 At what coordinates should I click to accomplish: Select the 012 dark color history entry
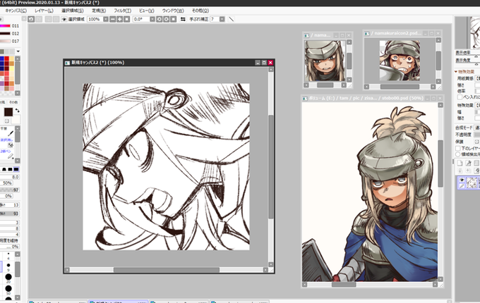click(x=10, y=34)
